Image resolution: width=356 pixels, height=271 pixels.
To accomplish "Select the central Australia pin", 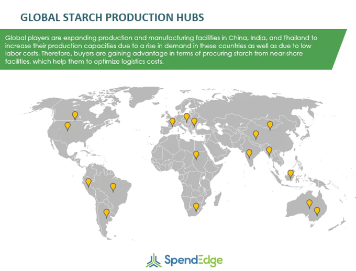I will pos(309,204).
